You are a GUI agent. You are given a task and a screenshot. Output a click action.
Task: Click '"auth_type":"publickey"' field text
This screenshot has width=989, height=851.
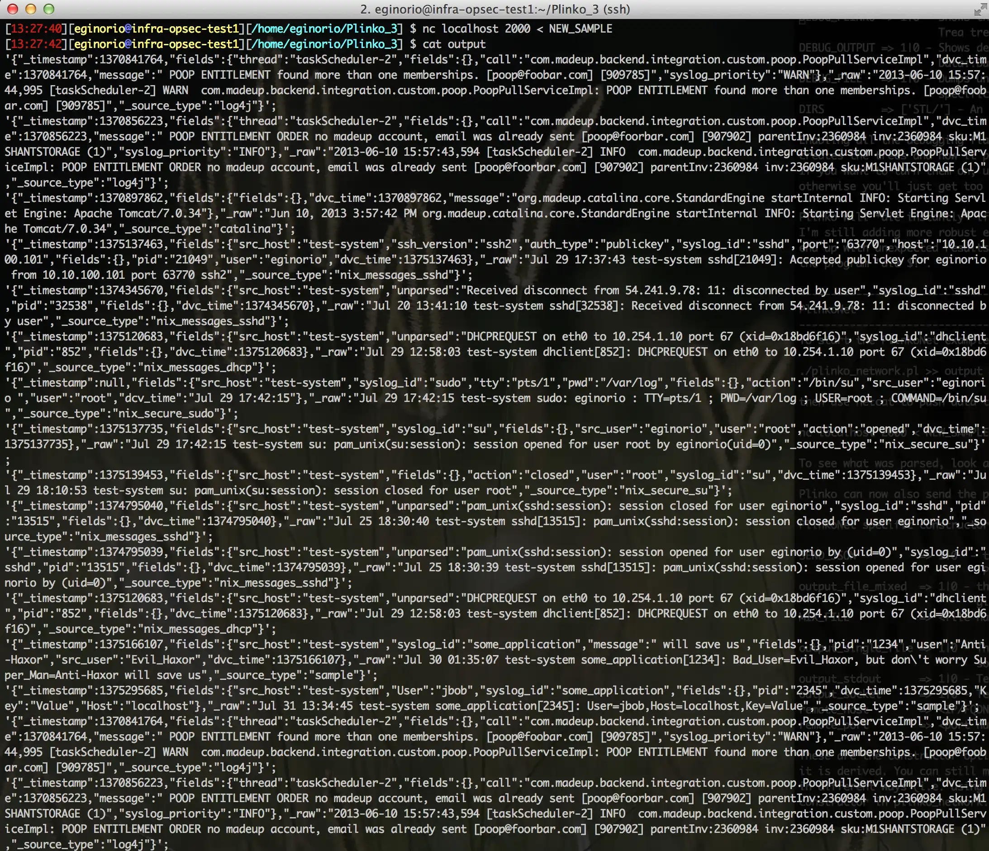[x=599, y=244]
